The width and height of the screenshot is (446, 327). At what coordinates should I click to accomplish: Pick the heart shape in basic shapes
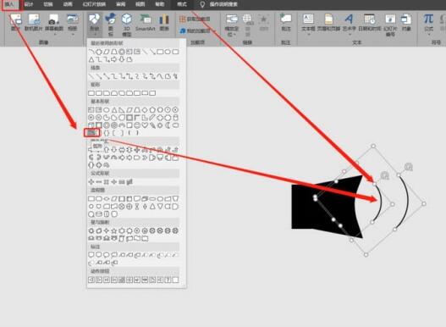pos(145,125)
